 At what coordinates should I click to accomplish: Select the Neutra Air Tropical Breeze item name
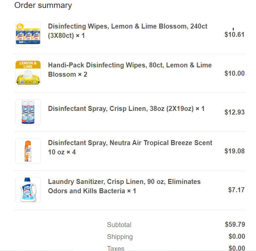[130, 147]
